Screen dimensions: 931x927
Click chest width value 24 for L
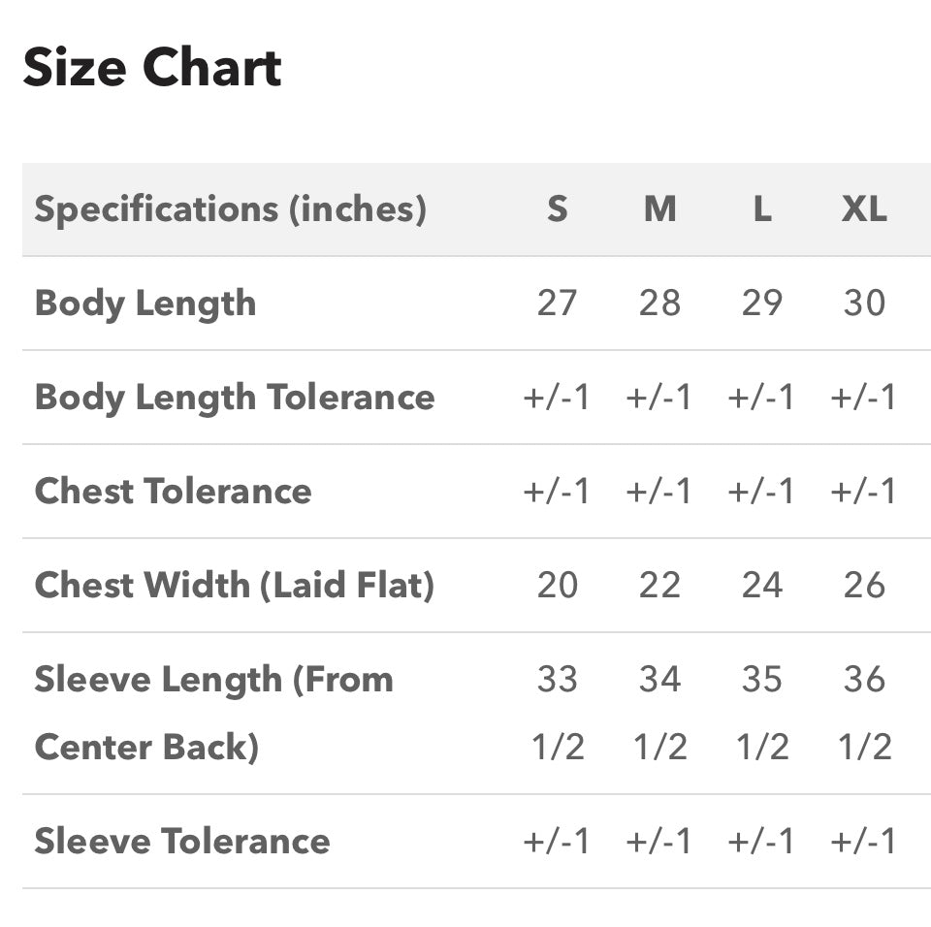762,585
